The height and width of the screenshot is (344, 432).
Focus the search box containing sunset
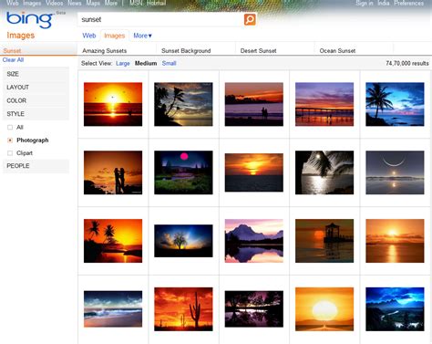(160, 19)
